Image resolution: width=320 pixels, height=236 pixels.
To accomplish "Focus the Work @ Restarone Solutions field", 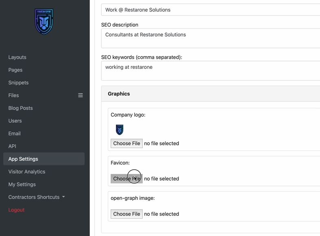I will 211,10.
